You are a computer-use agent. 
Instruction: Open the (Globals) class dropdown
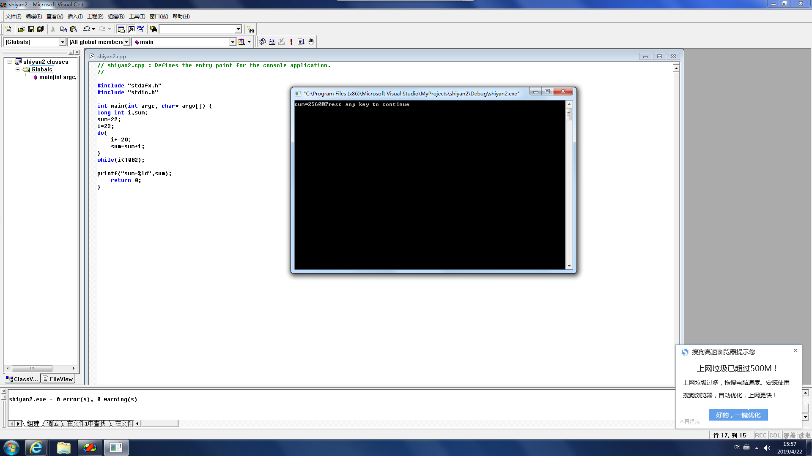click(63, 42)
